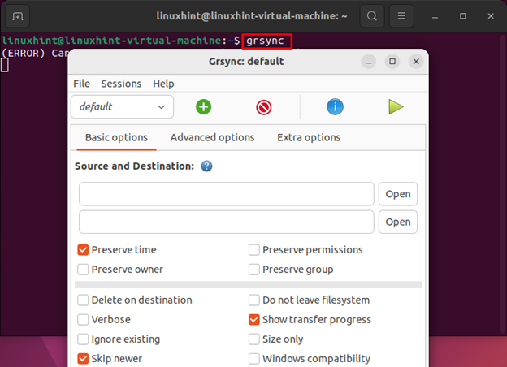Viewport: 507px width, 367px height.
Task: Enable Verbose checkbox
Action: [83, 320]
